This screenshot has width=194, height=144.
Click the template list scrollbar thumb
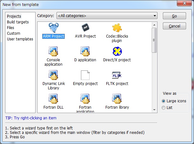pos(154,40)
